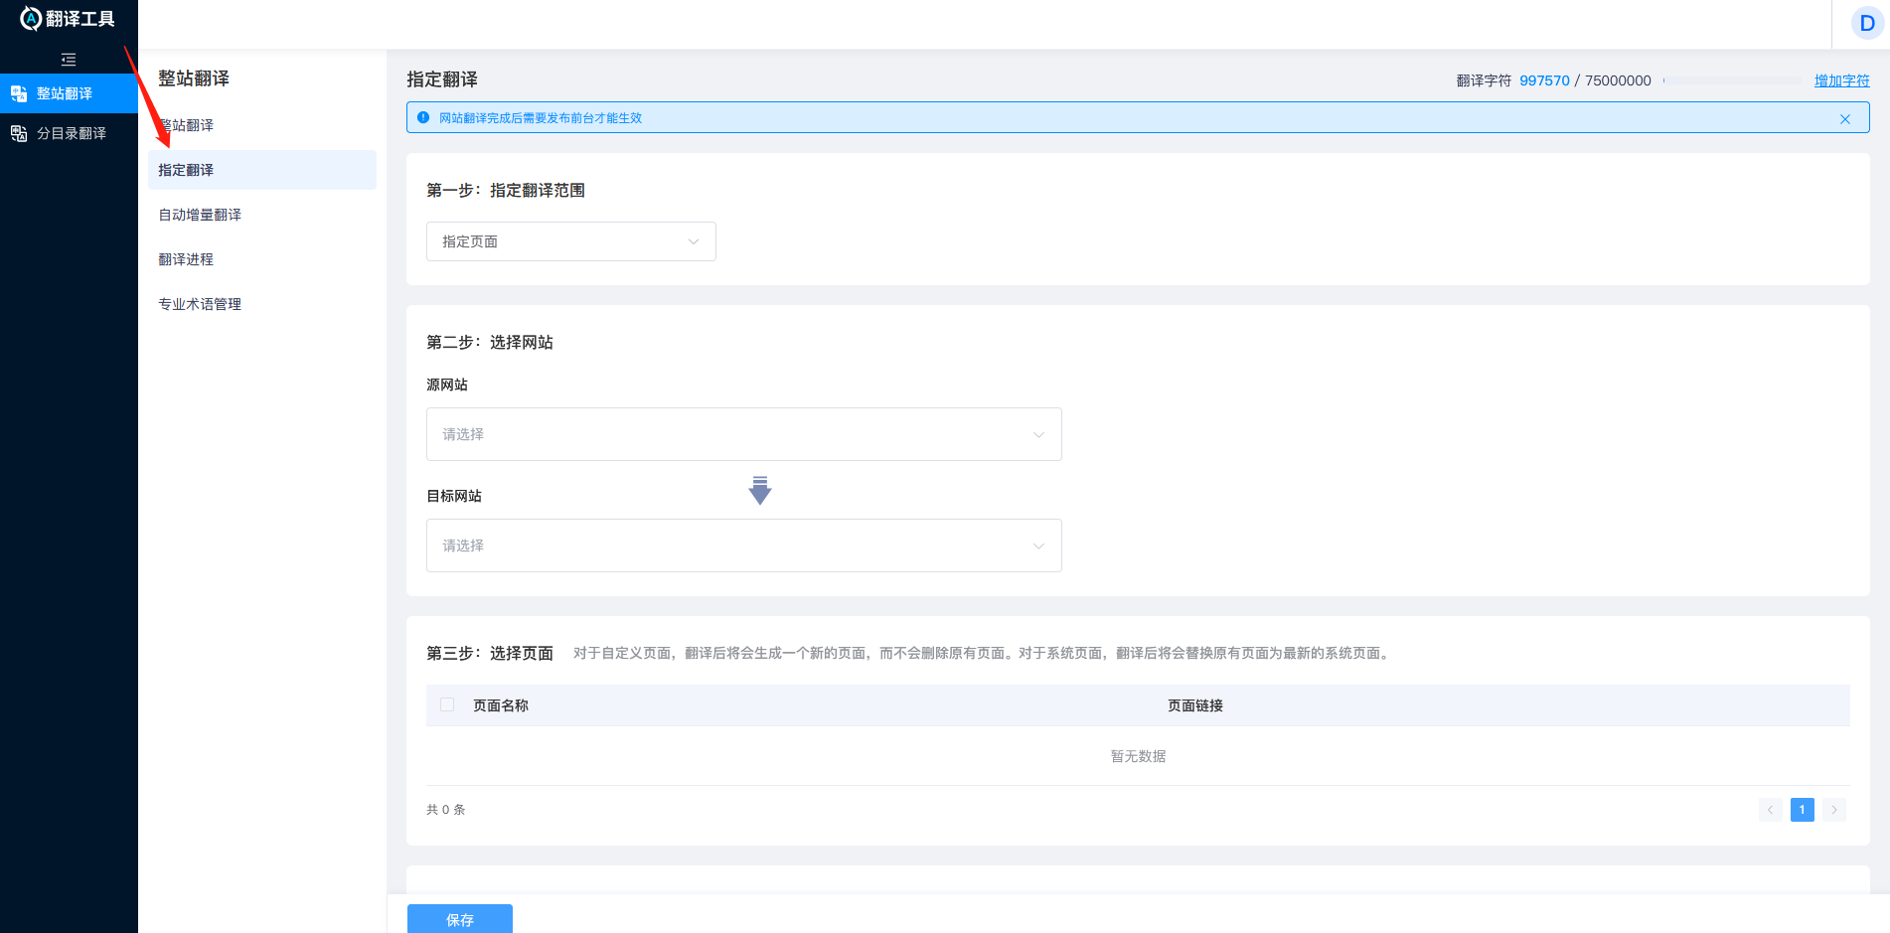Screen dimensions: 1890x933
Task: Switch to 自动增量翻译 menu item
Action: [x=198, y=214]
